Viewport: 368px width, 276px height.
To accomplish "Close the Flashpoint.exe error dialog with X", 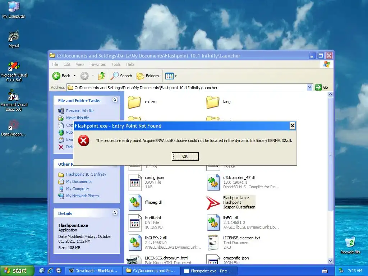I will [x=292, y=126].
